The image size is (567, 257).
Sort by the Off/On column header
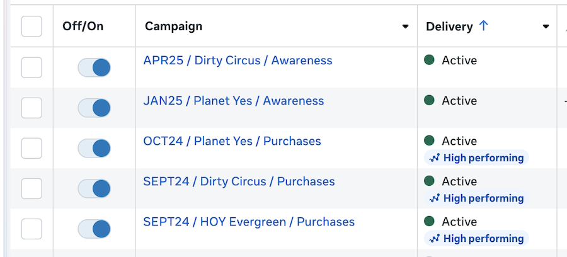point(83,26)
